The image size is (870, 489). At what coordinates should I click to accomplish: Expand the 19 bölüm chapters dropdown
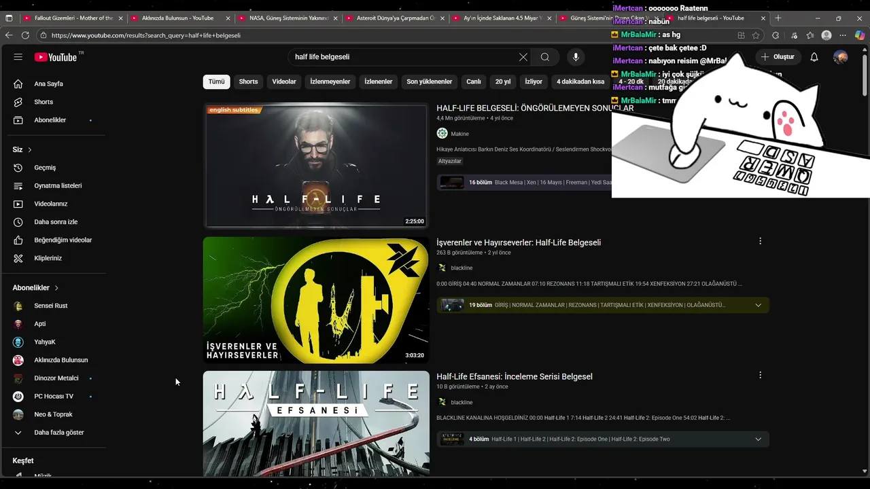(758, 305)
